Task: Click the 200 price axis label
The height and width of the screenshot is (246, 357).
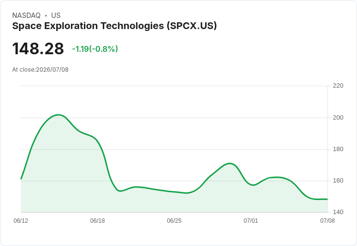Action: 338,118
